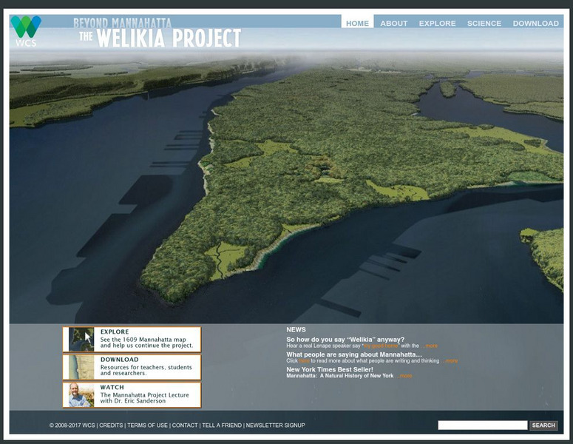Open the Home tab
The image size is (573, 444).
point(357,23)
